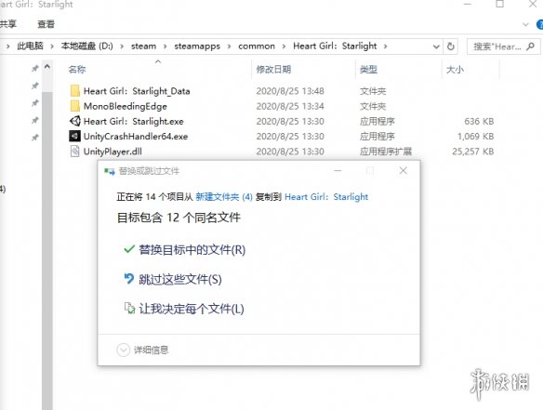Click the decide-per-file compare icon

pos(129,308)
